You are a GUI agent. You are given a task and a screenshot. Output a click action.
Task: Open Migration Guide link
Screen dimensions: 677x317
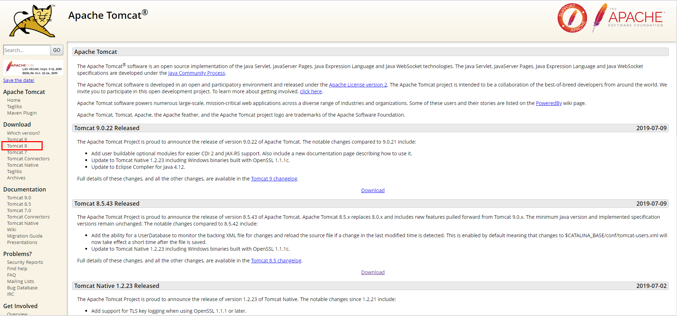pos(25,236)
